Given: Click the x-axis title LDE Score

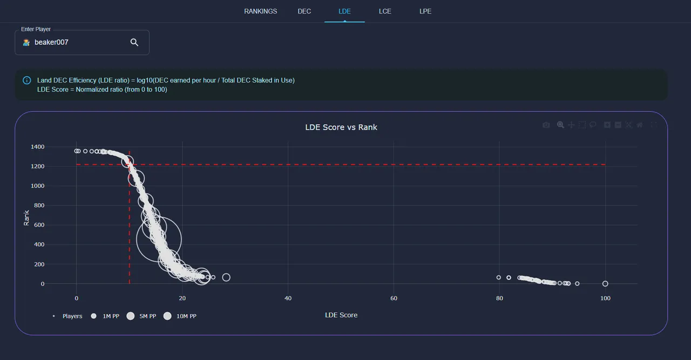Looking at the screenshot, I should (341, 315).
